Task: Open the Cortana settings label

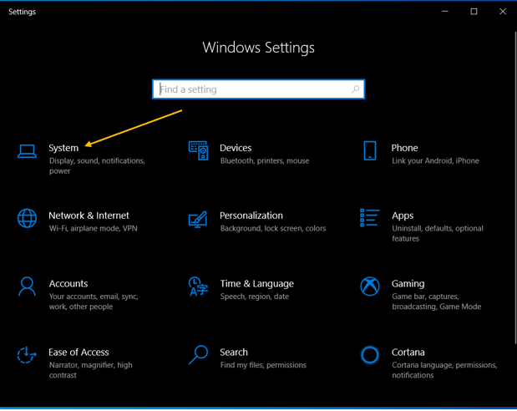Action: [408, 353]
